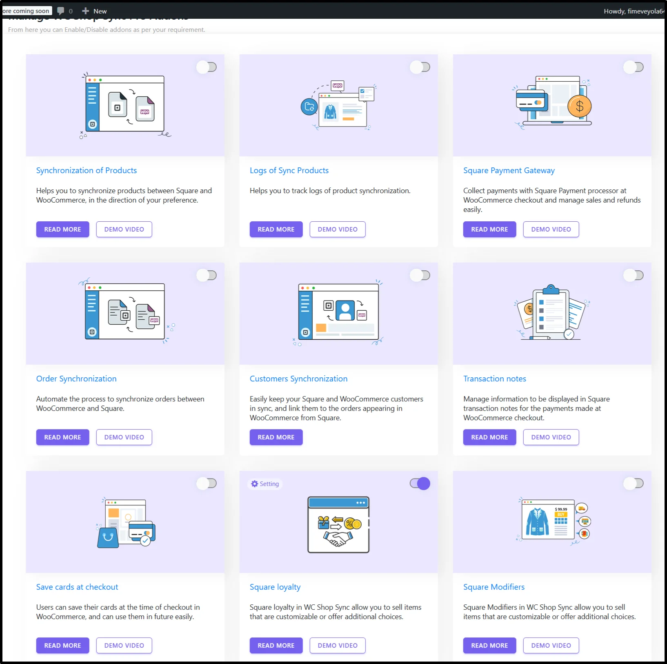Toggle on the Transaction notes addon

tap(634, 275)
